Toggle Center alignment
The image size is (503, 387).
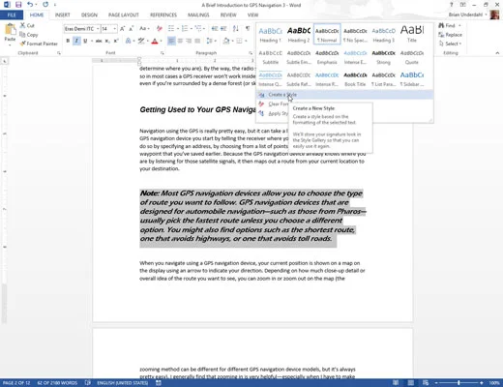point(180,41)
